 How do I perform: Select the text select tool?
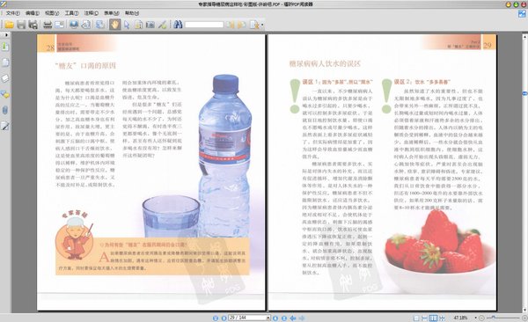(x=138, y=25)
